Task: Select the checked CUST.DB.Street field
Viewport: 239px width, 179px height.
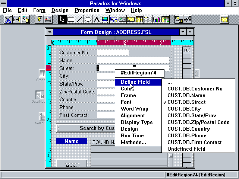Action: (198, 102)
